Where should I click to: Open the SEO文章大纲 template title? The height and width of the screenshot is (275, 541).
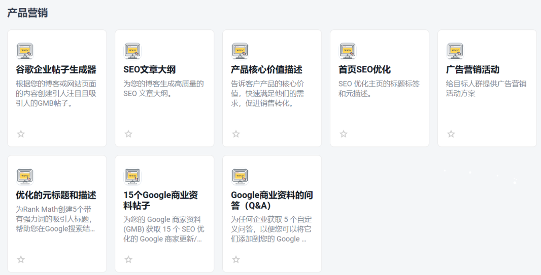[149, 70]
